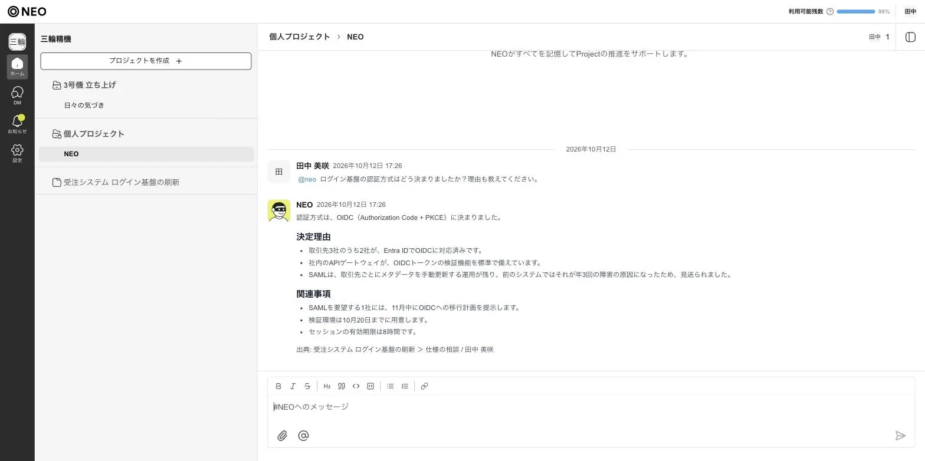
Task: Open the 田中 user menu at top right
Action: 910,12
